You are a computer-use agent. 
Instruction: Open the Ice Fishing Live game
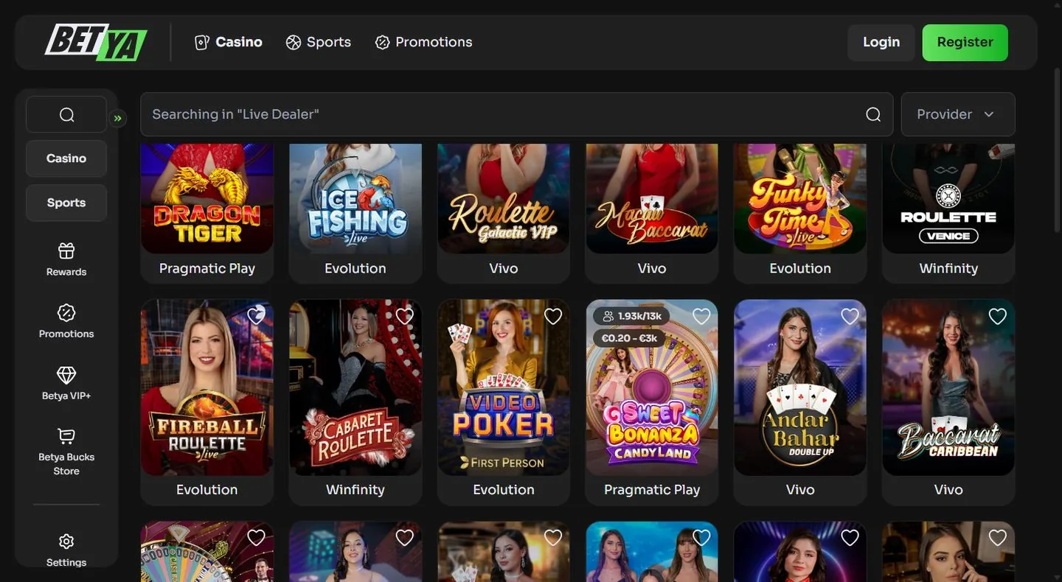click(355, 199)
